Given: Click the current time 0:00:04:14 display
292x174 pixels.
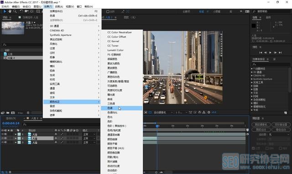Looking at the screenshot, I should tap(11, 123).
